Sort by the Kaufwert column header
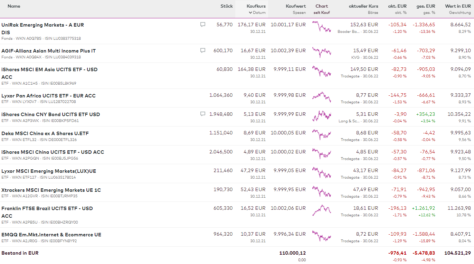 point(296,6)
